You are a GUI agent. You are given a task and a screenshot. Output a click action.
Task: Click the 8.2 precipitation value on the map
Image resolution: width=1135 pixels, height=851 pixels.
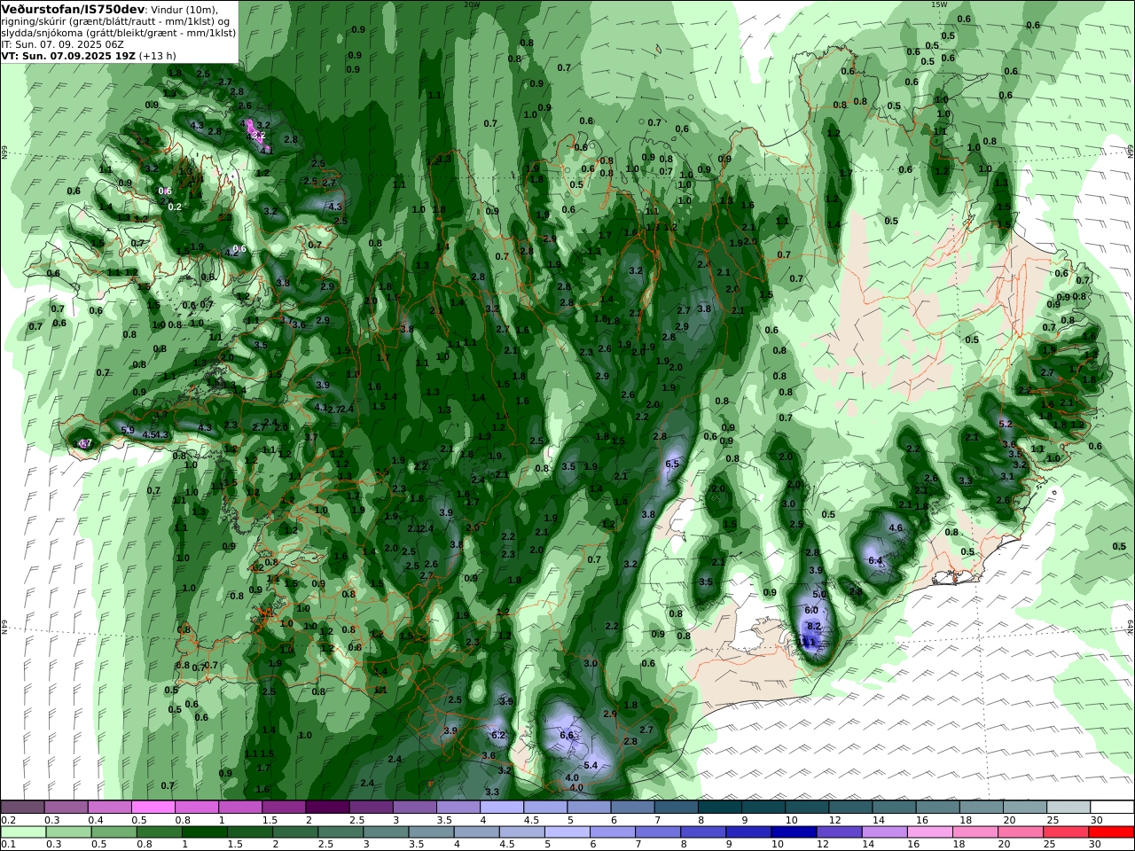[814, 627]
